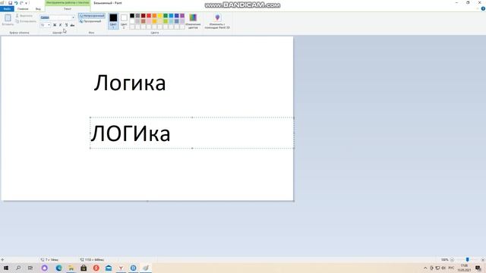This screenshot has height=273, width=486.
Task: Click the Paint icon on taskbar
Action: coord(146,268)
